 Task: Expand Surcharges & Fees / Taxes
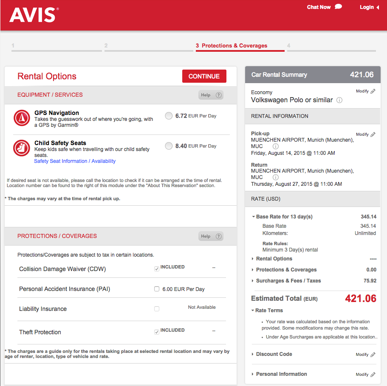[288, 281]
